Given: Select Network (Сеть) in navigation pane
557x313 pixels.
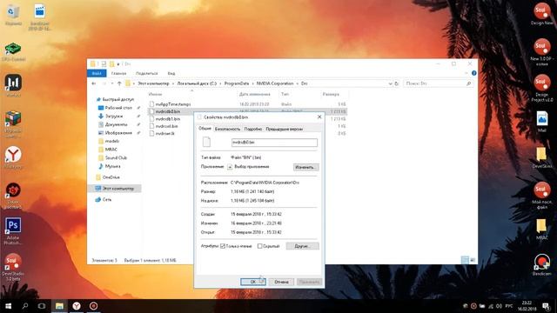Looking at the screenshot, I should (106, 199).
